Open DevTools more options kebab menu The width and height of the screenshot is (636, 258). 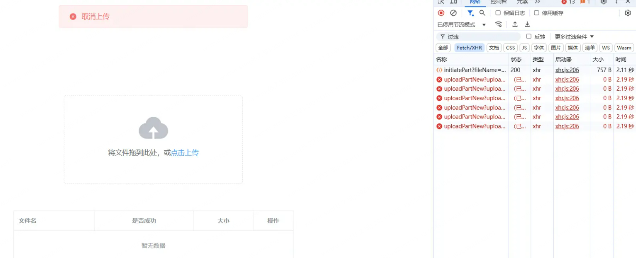pyautogui.click(x=616, y=2)
